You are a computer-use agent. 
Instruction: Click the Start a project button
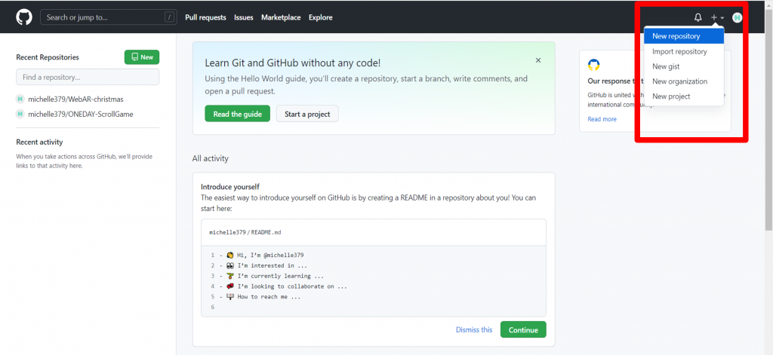tap(307, 114)
